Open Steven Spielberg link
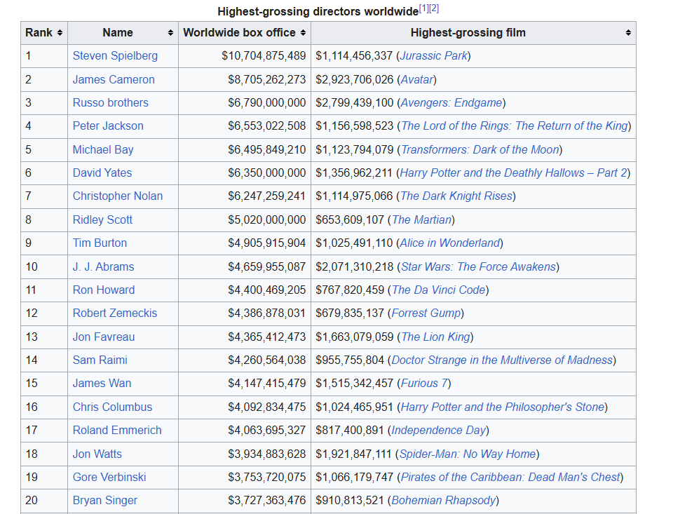The width and height of the screenshot is (673, 514). point(115,56)
